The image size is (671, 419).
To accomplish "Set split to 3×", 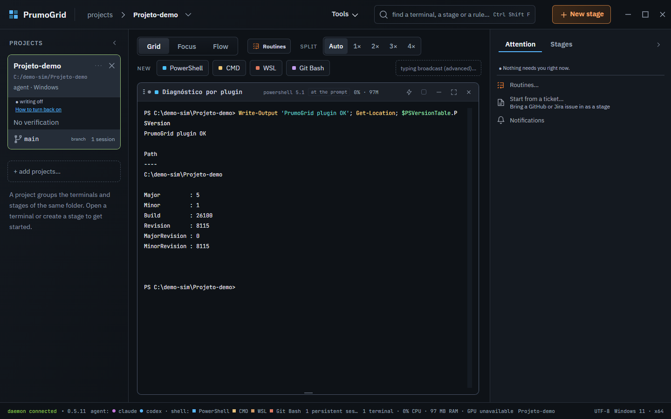I will point(393,46).
